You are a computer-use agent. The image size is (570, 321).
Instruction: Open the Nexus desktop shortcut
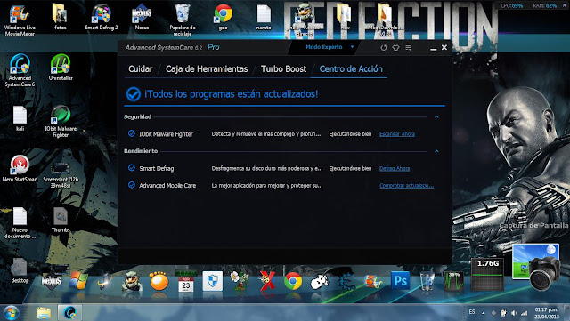click(142, 17)
